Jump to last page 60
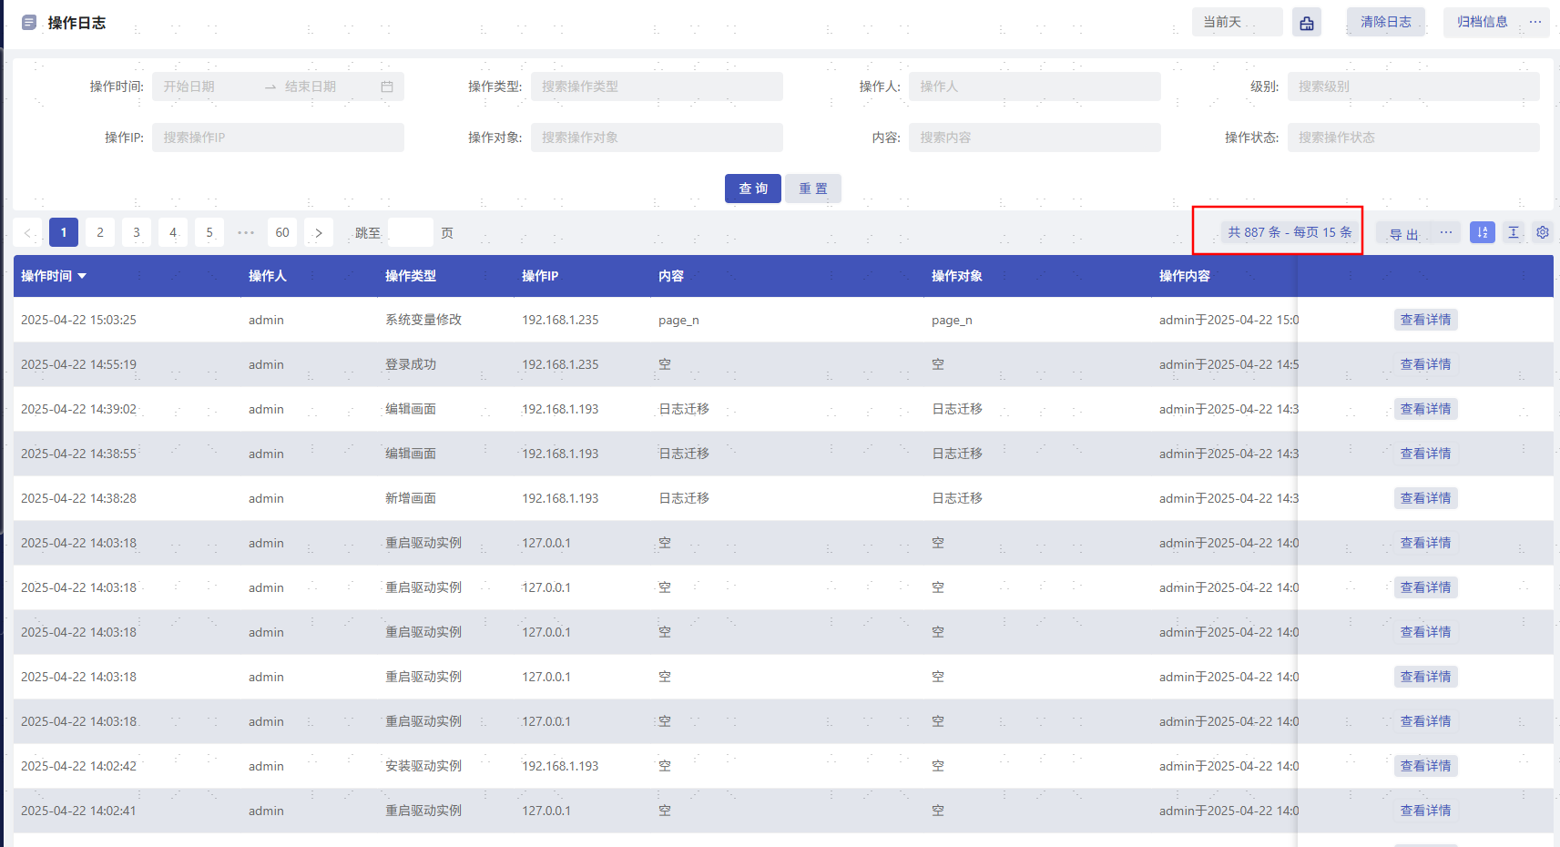The image size is (1560, 847). click(282, 233)
